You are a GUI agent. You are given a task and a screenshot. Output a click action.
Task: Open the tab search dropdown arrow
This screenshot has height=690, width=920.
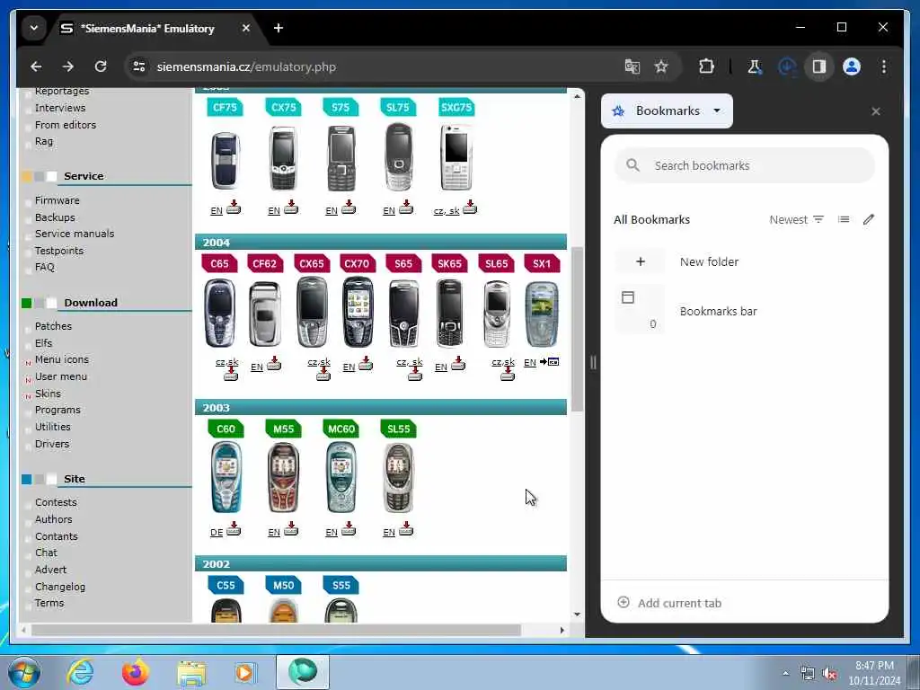(34, 28)
